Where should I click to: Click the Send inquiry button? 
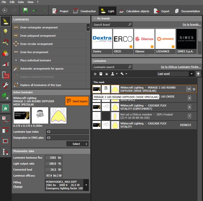point(77,101)
